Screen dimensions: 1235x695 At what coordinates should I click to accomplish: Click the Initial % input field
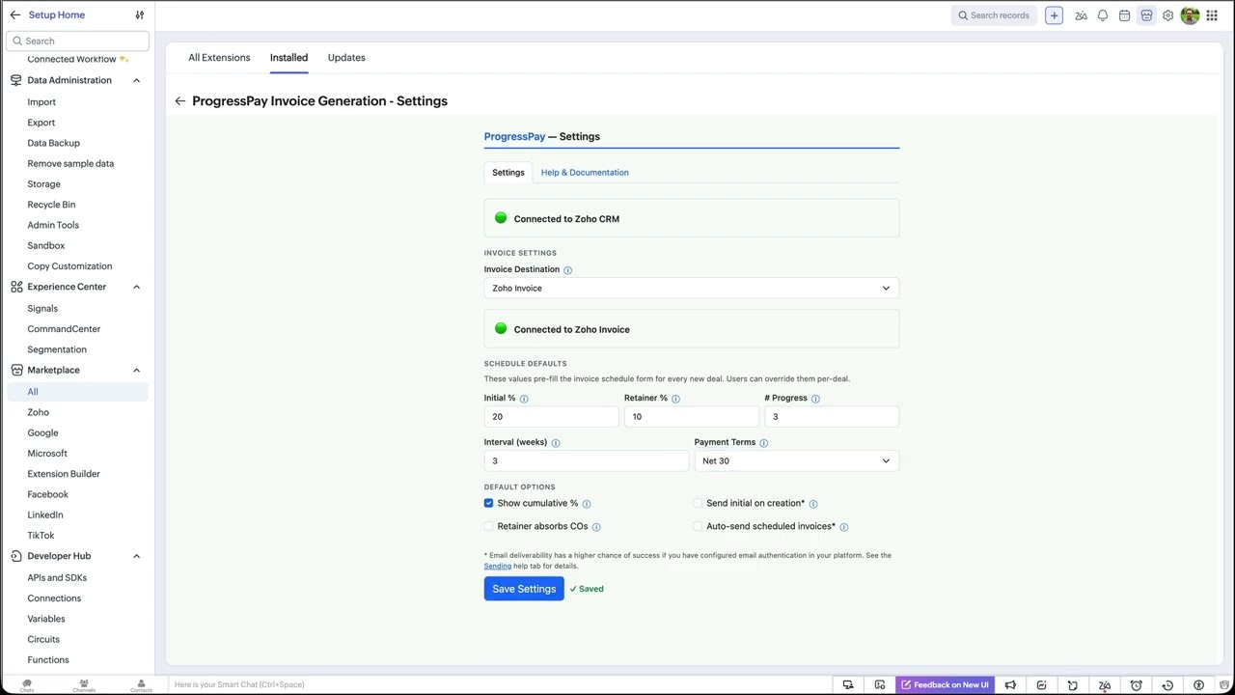pos(551,416)
